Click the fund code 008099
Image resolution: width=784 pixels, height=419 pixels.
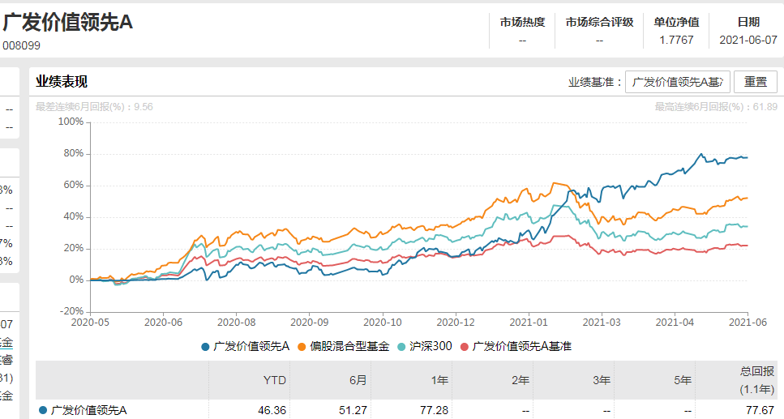tap(22, 45)
